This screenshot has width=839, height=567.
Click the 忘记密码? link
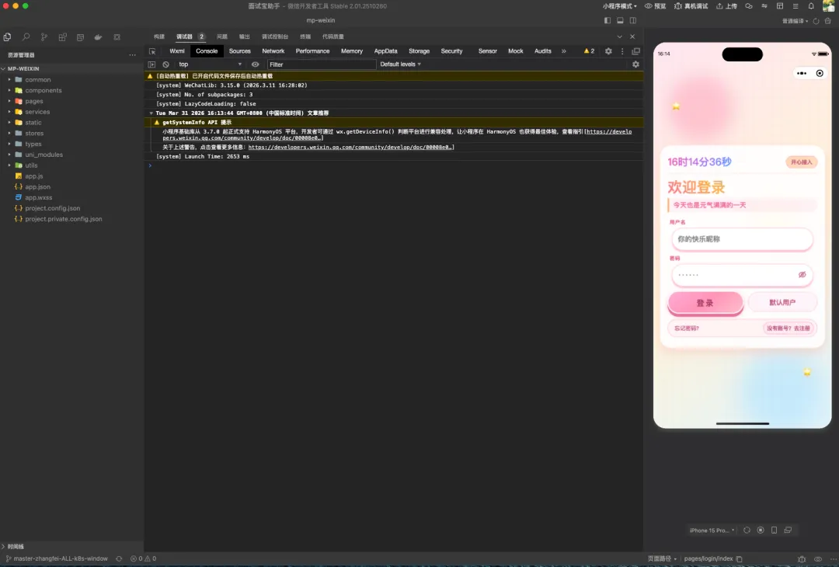click(687, 329)
